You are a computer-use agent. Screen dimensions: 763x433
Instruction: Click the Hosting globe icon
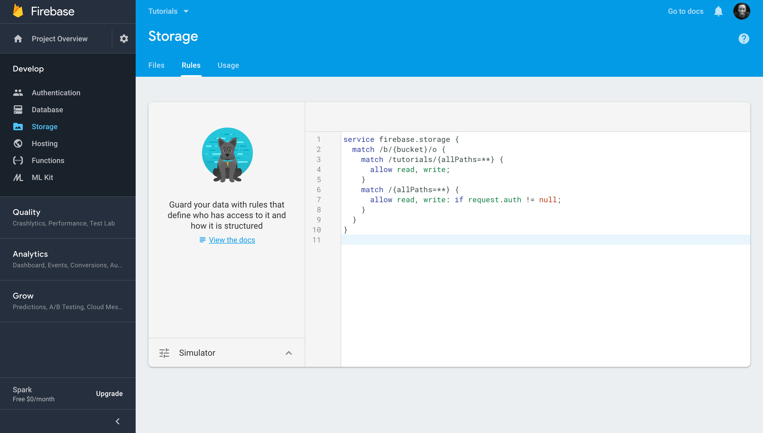click(x=18, y=144)
